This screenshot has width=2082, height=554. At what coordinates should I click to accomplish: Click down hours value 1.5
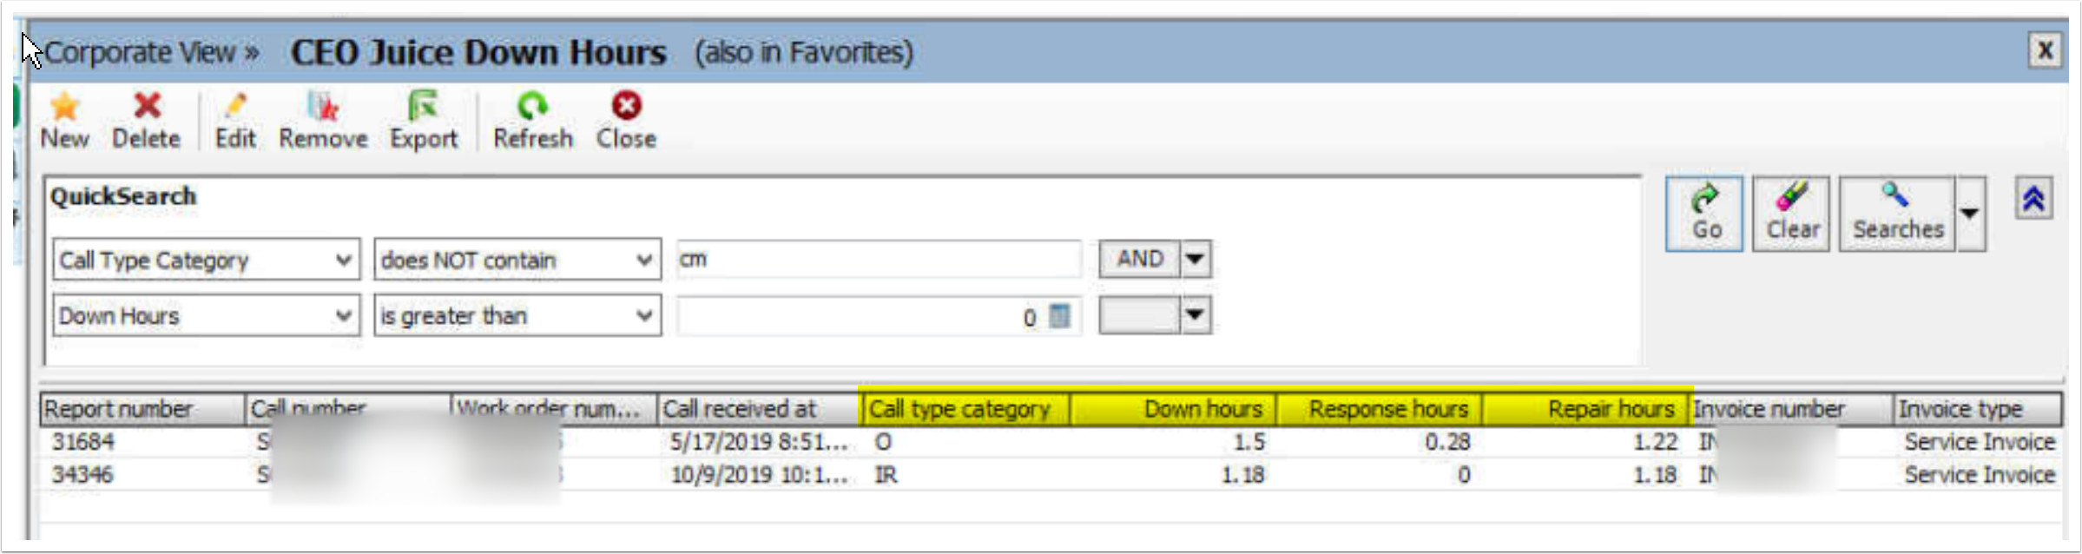tap(1249, 442)
